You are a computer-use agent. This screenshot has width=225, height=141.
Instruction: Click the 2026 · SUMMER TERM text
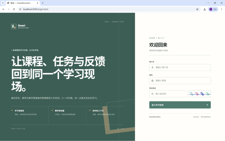click(x=114, y=22)
